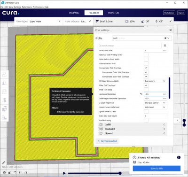Switch to the PREPARE stage
Image resolution: width=188 pixels, height=177 pixels.
(74, 13)
